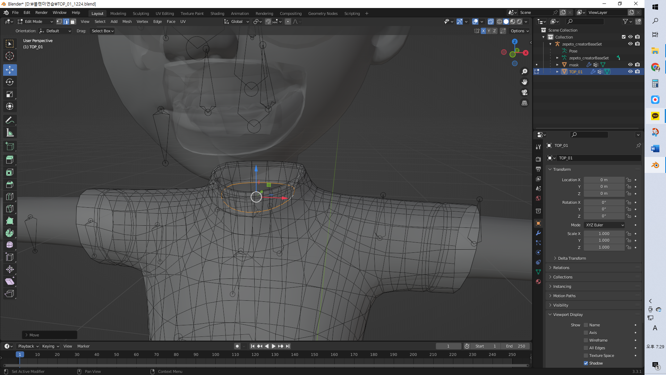Image resolution: width=666 pixels, height=375 pixels.
Task: Open the Mesh menu in viewport header
Action: coord(127,22)
